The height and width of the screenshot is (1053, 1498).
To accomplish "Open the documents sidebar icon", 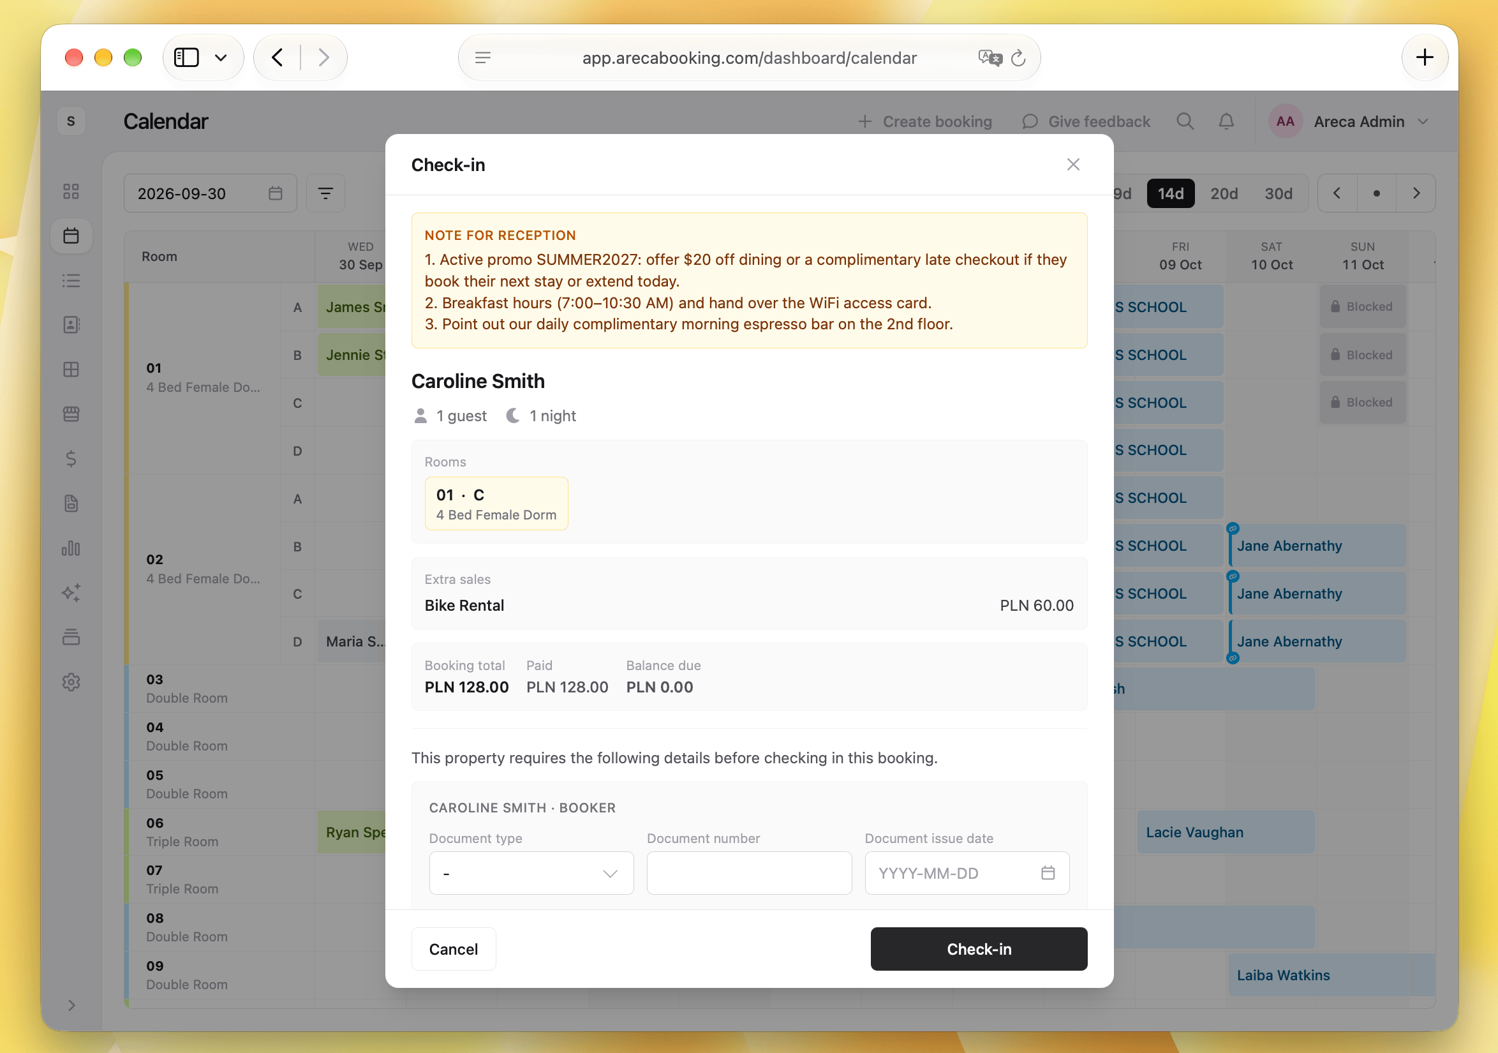I will click(x=71, y=504).
